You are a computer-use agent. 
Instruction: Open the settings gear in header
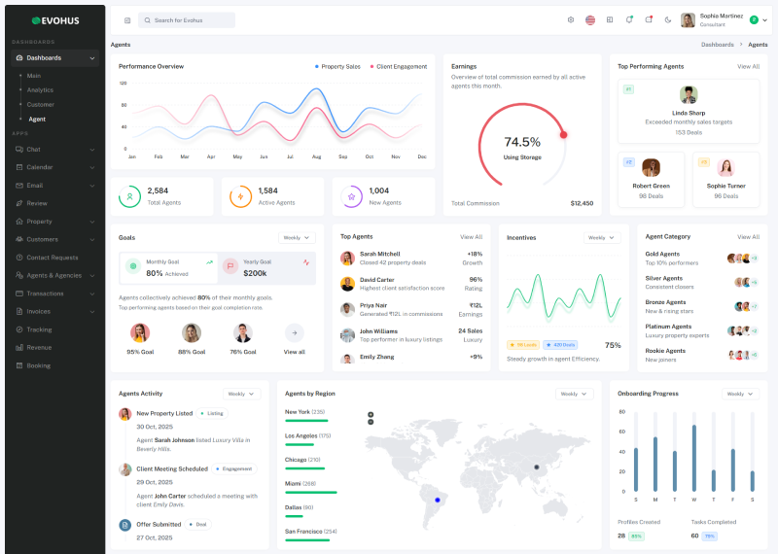tap(571, 19)
